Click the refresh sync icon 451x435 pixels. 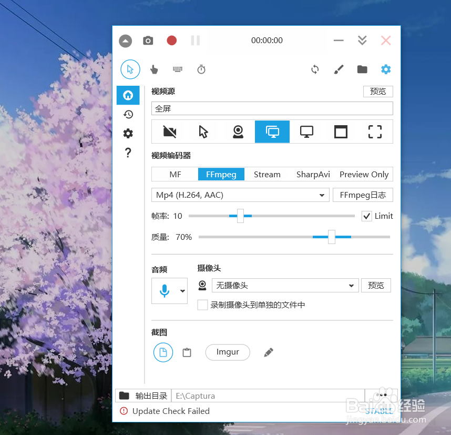coord(315,69)
